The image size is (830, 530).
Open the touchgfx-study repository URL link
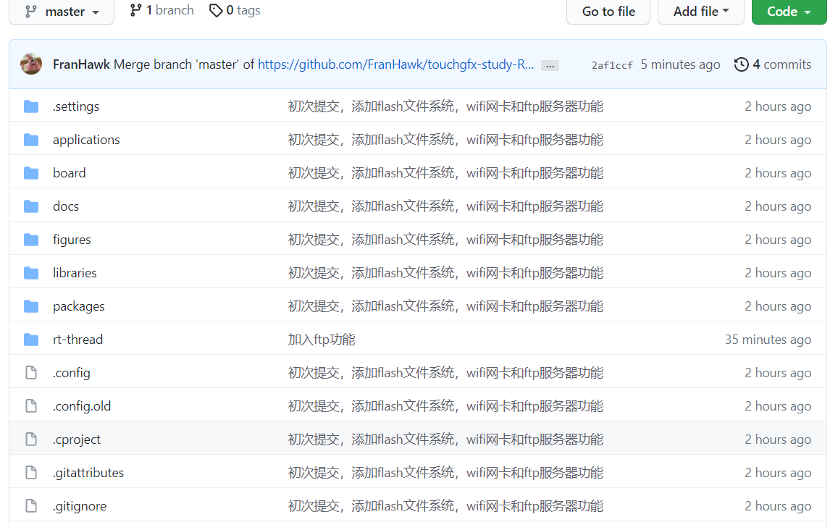click(x=396, y=64)
